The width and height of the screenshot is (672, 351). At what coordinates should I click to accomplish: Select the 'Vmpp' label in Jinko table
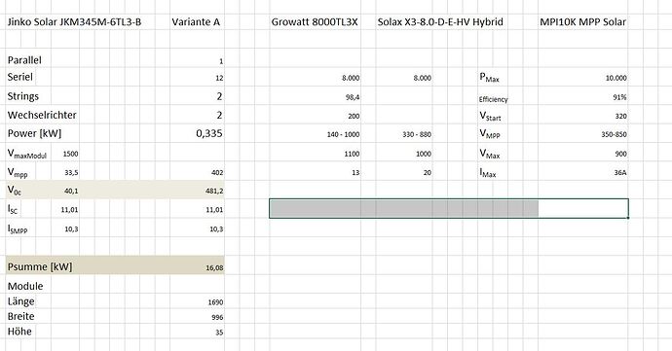pyautogui.click(x=18, y=172)
